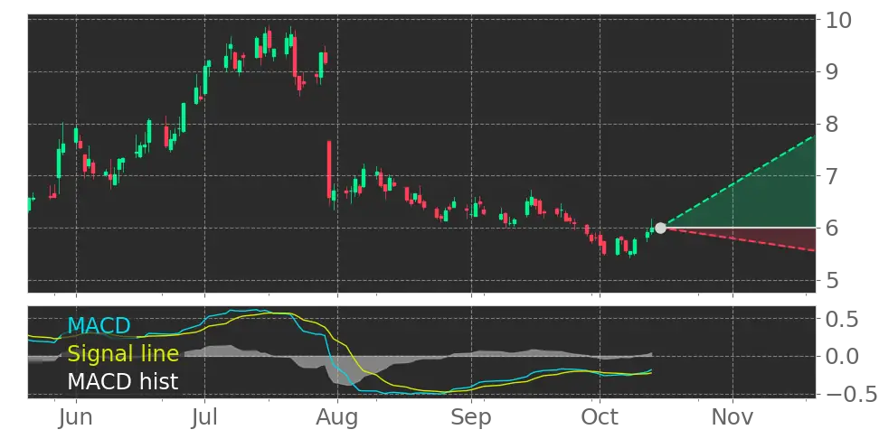The width and height of the screenshot is (879, 439).
Task: Click the Aug month axis label
Action: point(337,419)
